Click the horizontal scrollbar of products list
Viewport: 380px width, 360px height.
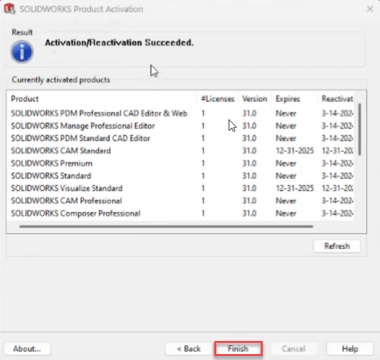[166, 227]
